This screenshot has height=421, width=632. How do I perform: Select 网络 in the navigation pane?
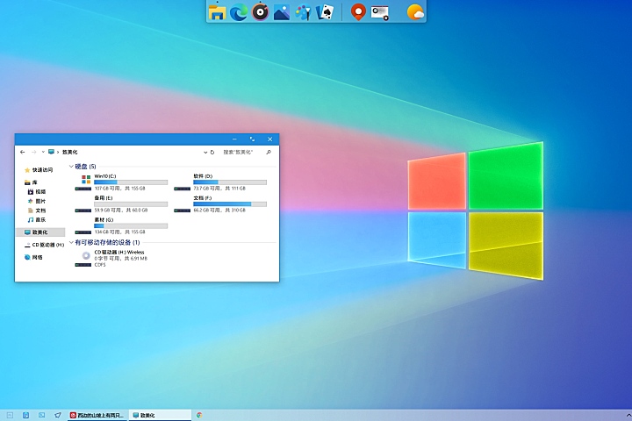coord(33,257)
